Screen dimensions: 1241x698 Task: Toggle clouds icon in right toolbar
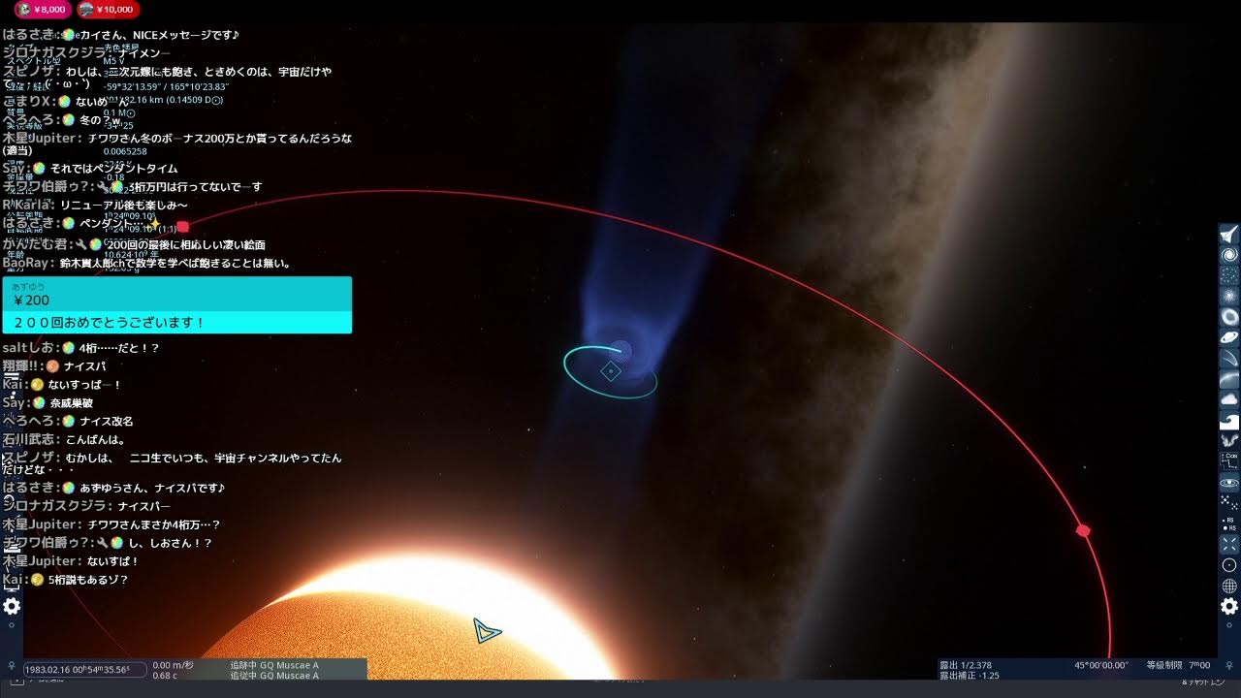pyautogui.click(x=1228, y=398)
